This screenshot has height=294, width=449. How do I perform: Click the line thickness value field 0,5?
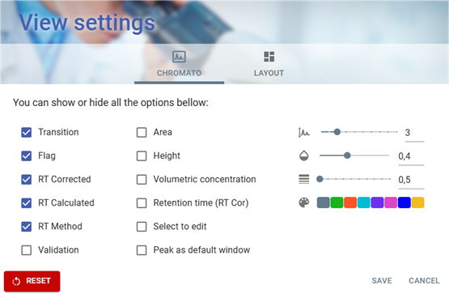point(411,180)
